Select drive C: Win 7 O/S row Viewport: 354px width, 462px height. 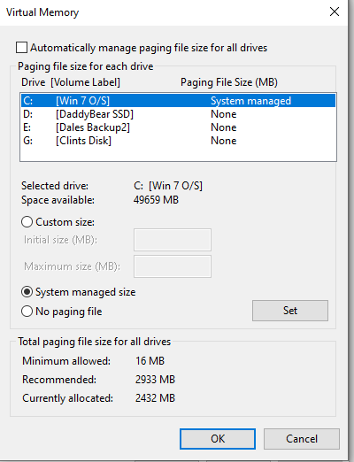pos(178,101)
